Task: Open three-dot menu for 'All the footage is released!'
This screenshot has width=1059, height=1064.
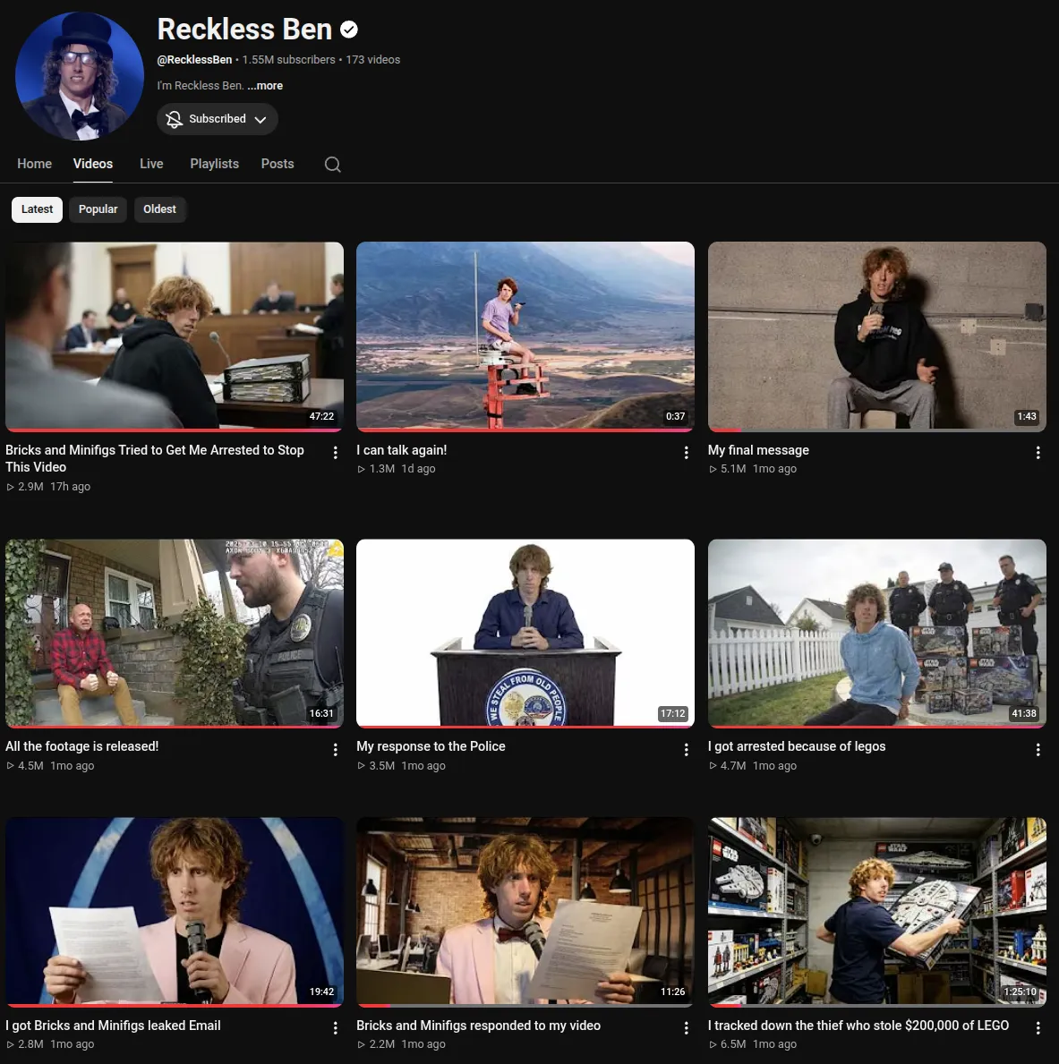Action: pyautogui.click(x=336, y=749)
